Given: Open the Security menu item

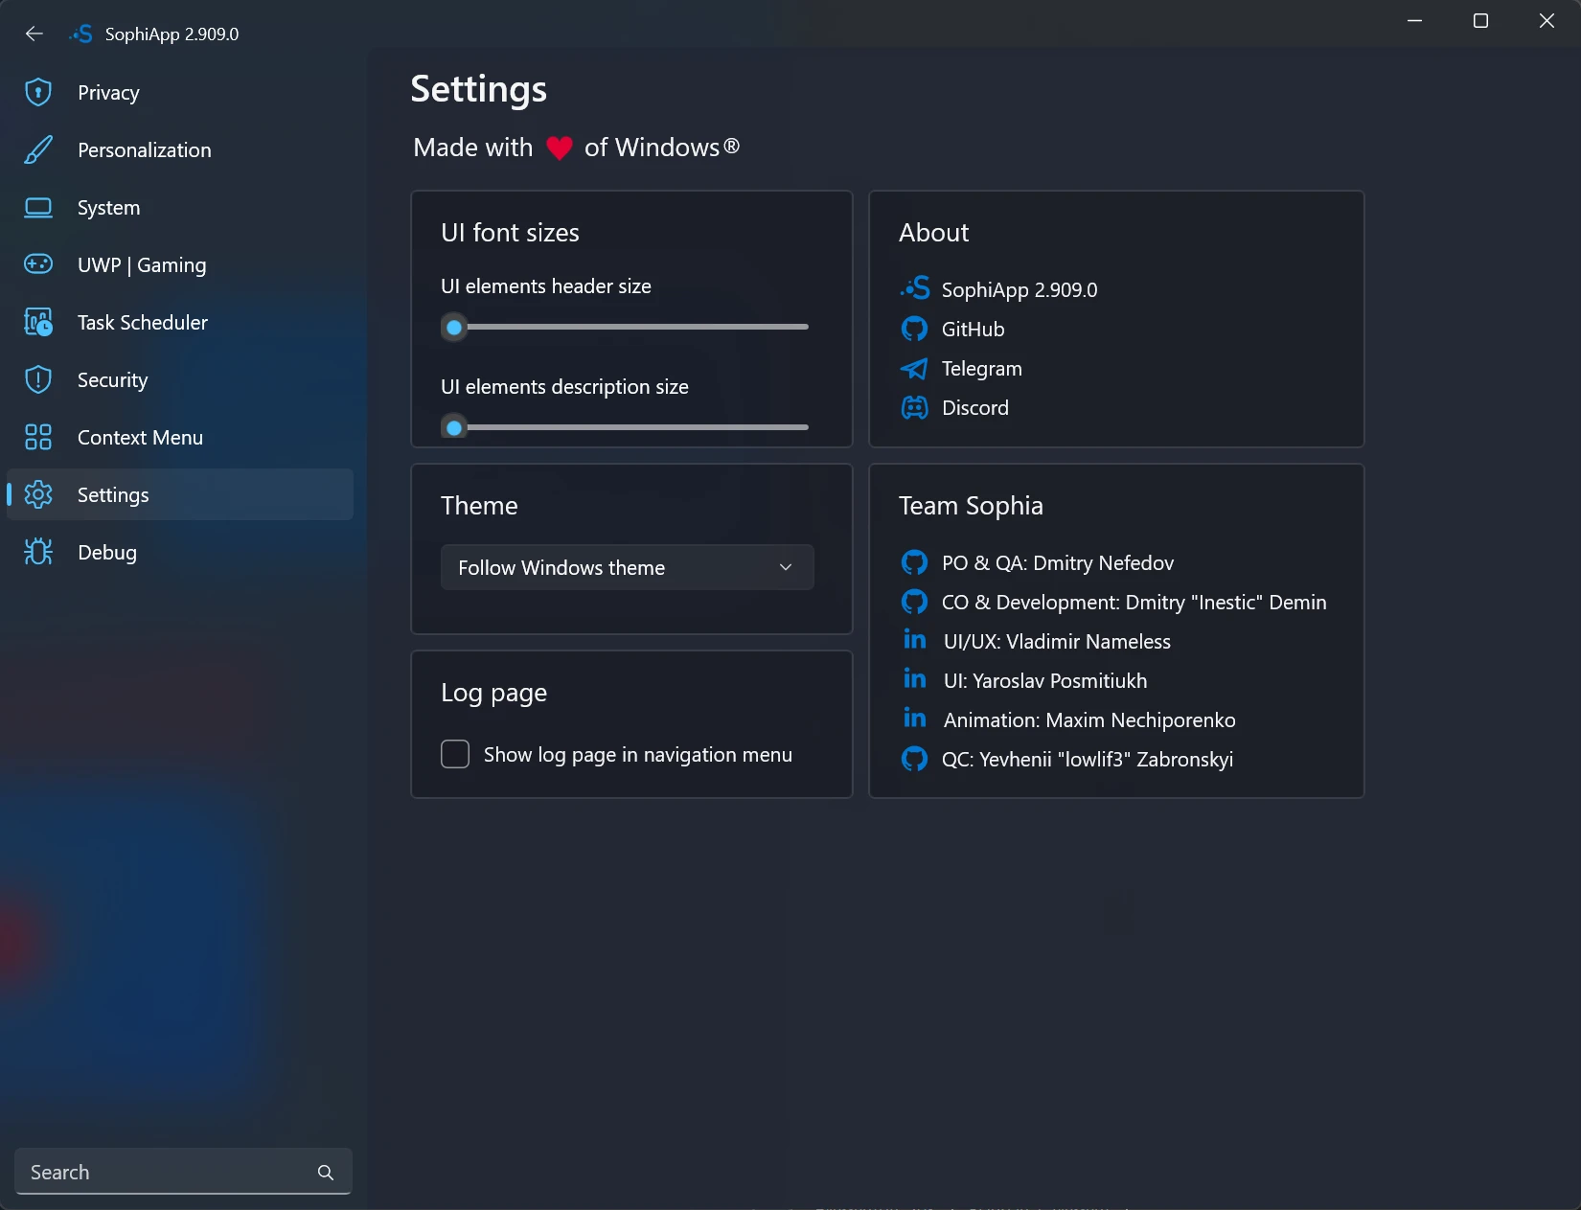Looking at the screenshot, I should click(x=180, y=379).
